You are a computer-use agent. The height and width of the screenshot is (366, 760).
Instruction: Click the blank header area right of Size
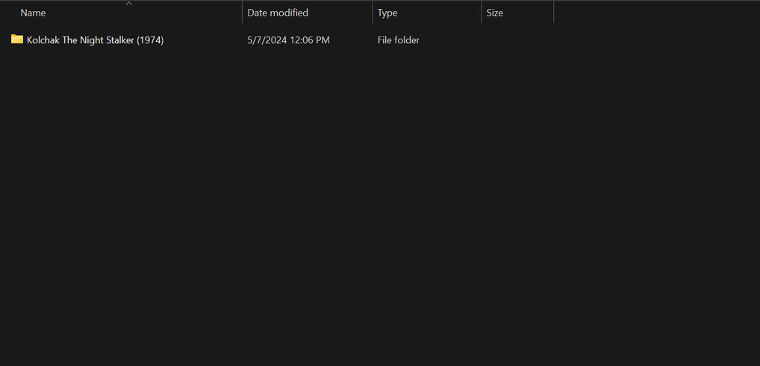pos(657,13)
